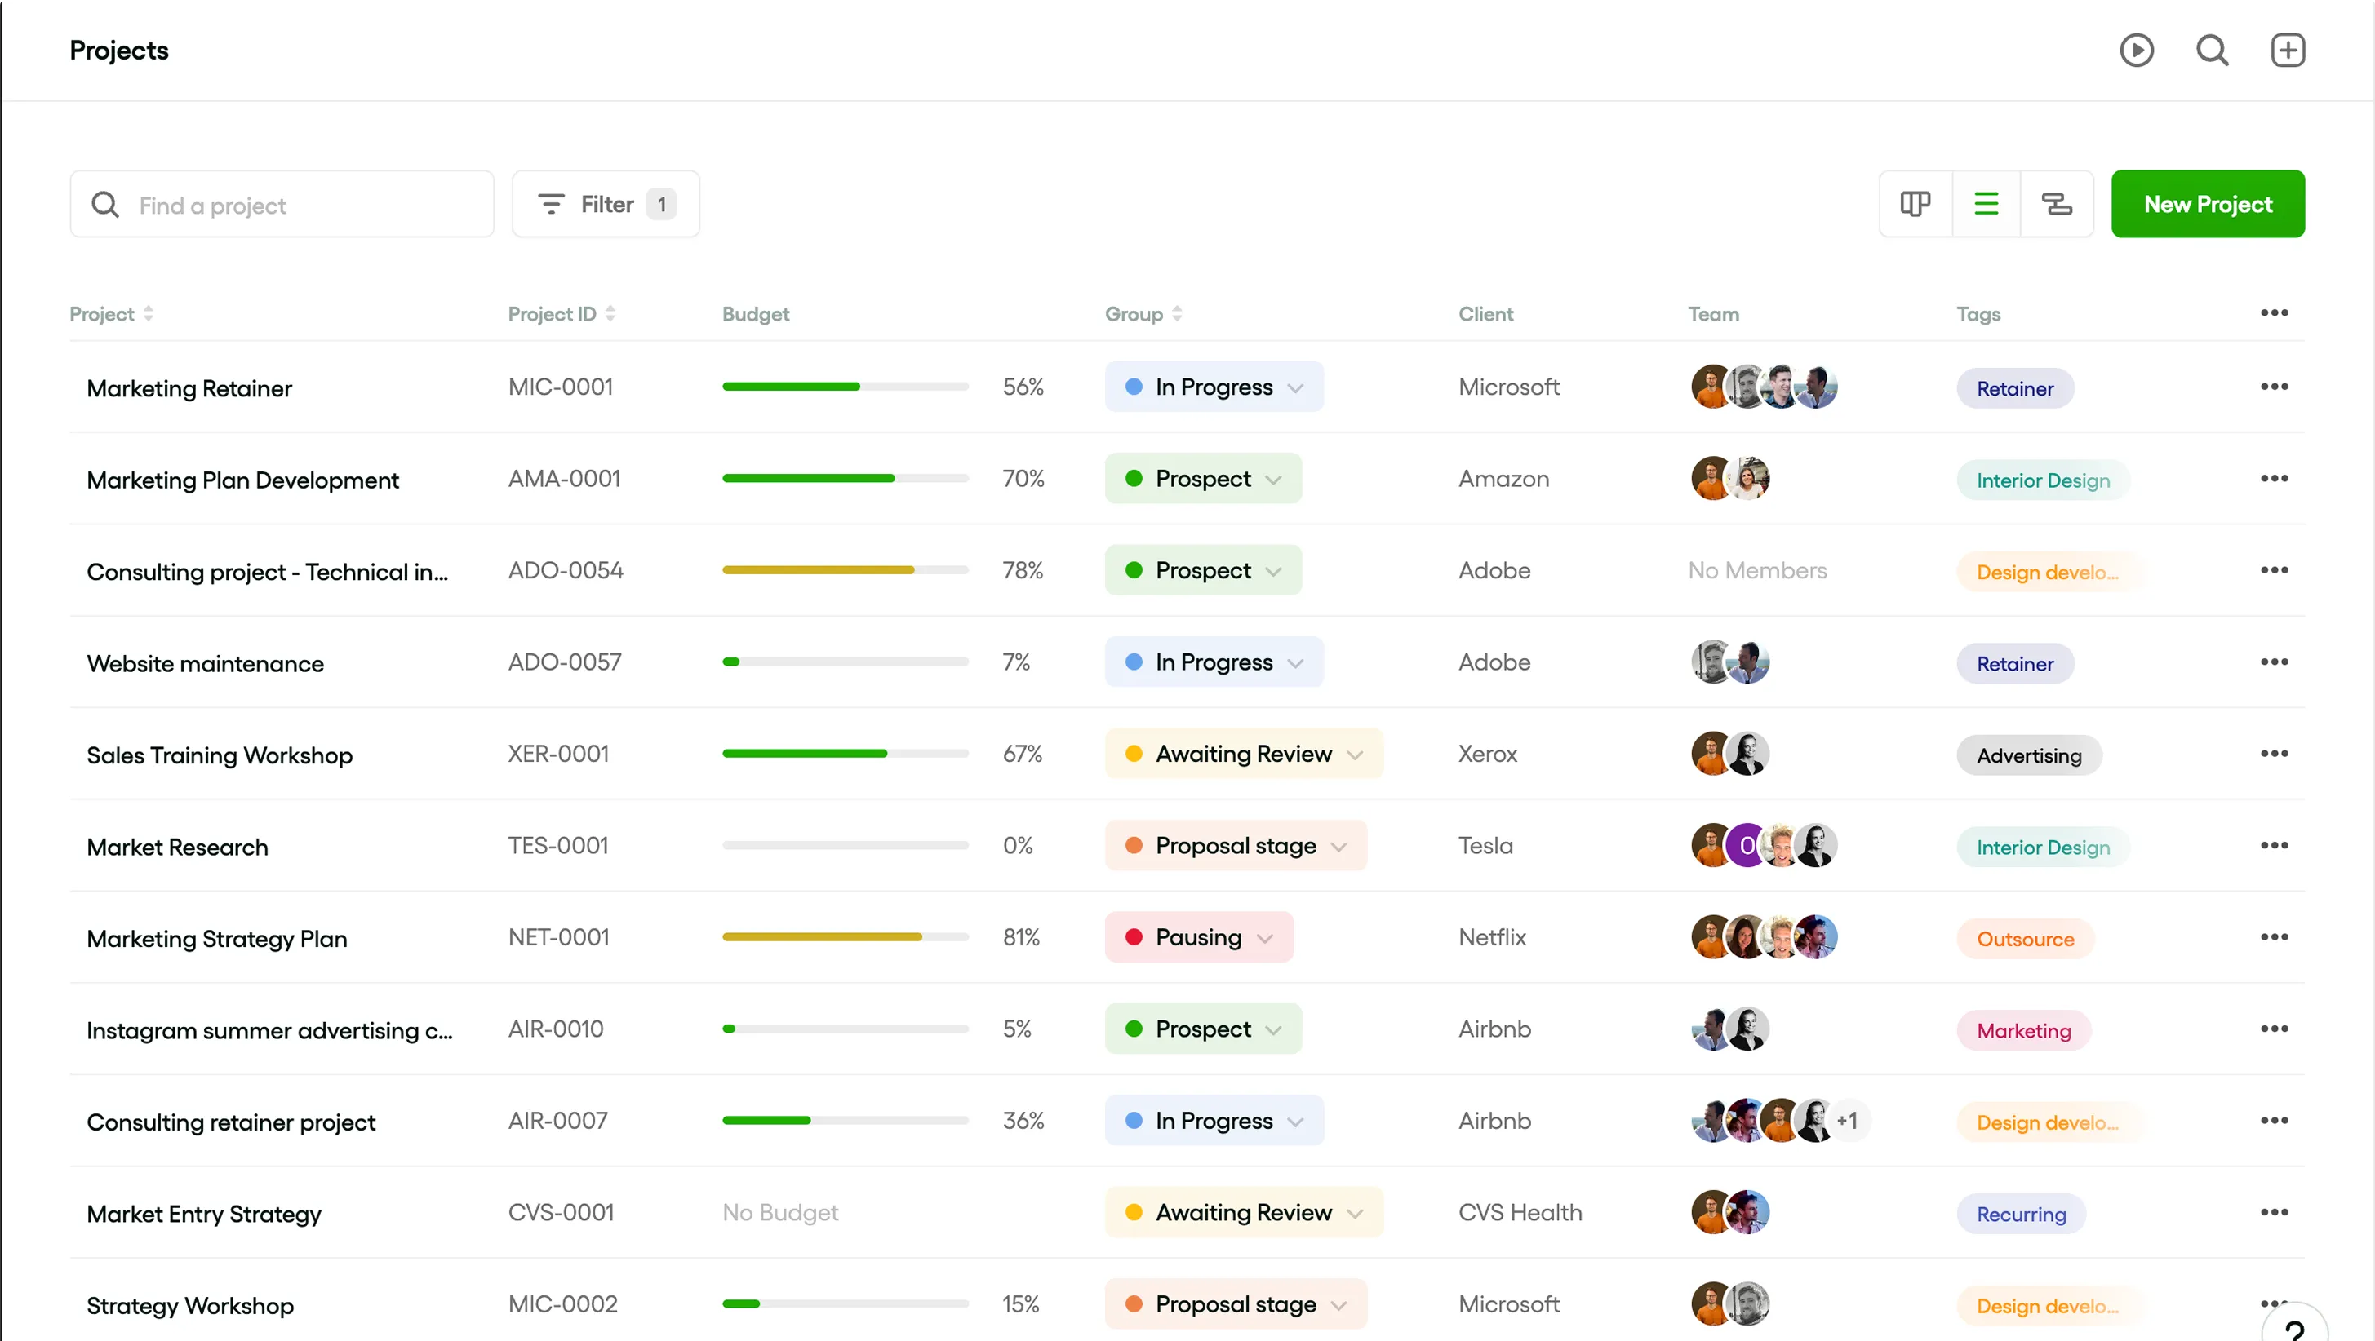Image resolution: width=2375 pixels, height=1341 pixels.
Task: Click the New Project button
Action: coord(2207,204)
